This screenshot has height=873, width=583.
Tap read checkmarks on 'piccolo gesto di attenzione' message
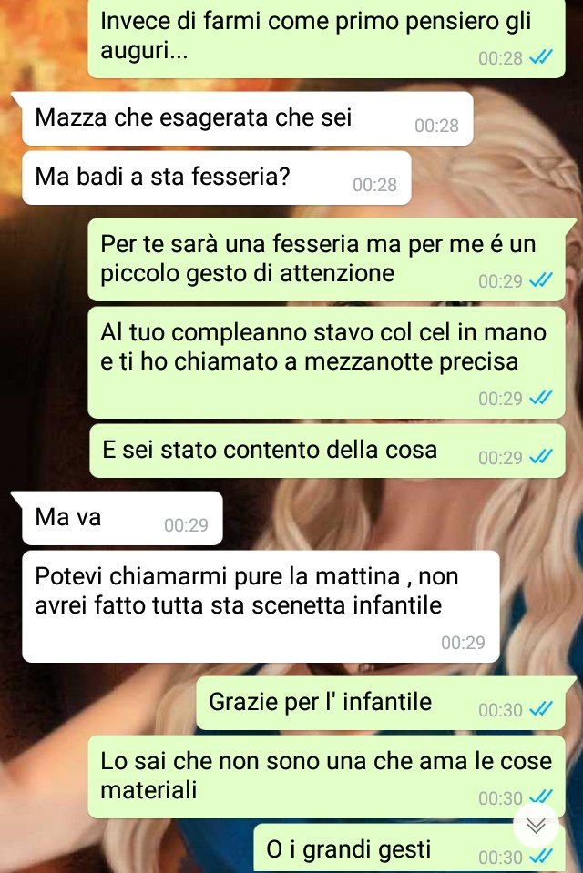coord(540,280)
